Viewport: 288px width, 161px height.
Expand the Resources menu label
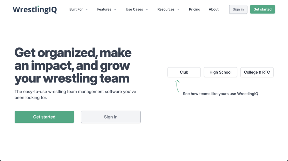pos(166,9)
